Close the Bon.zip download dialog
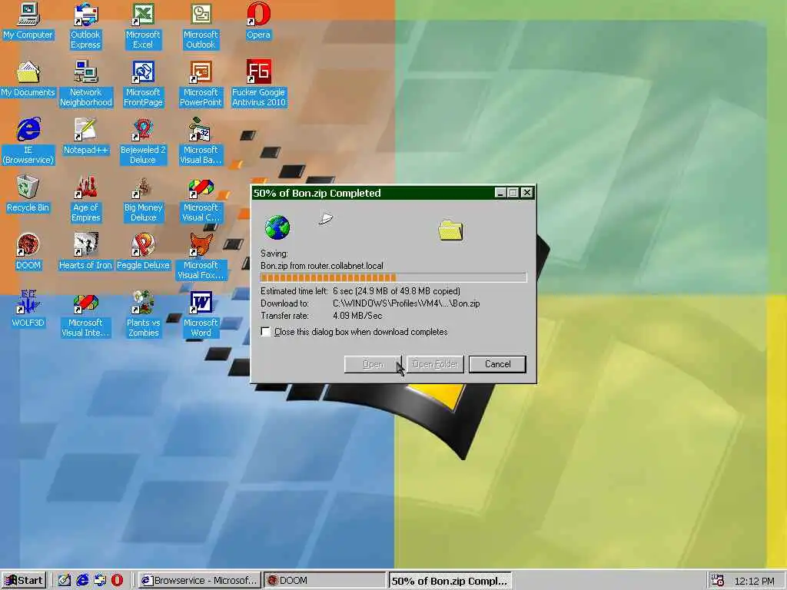 (x=526, y=193)
